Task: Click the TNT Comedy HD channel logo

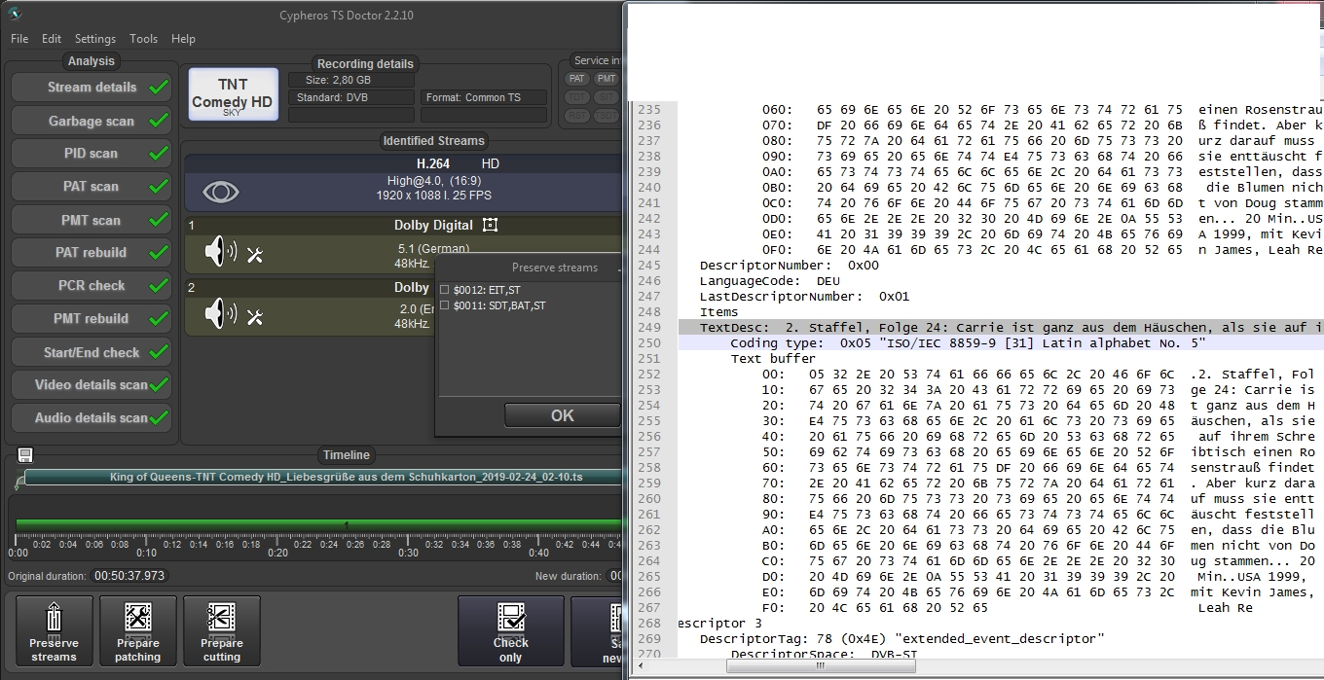Action: point(233,95)
